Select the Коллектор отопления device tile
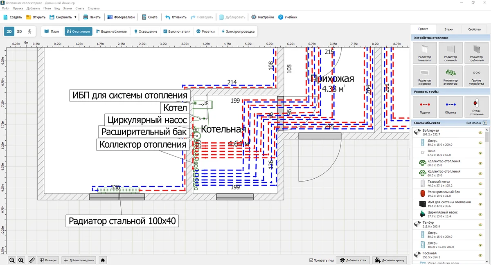Screen dimensions: 491x265 point(450,76)
